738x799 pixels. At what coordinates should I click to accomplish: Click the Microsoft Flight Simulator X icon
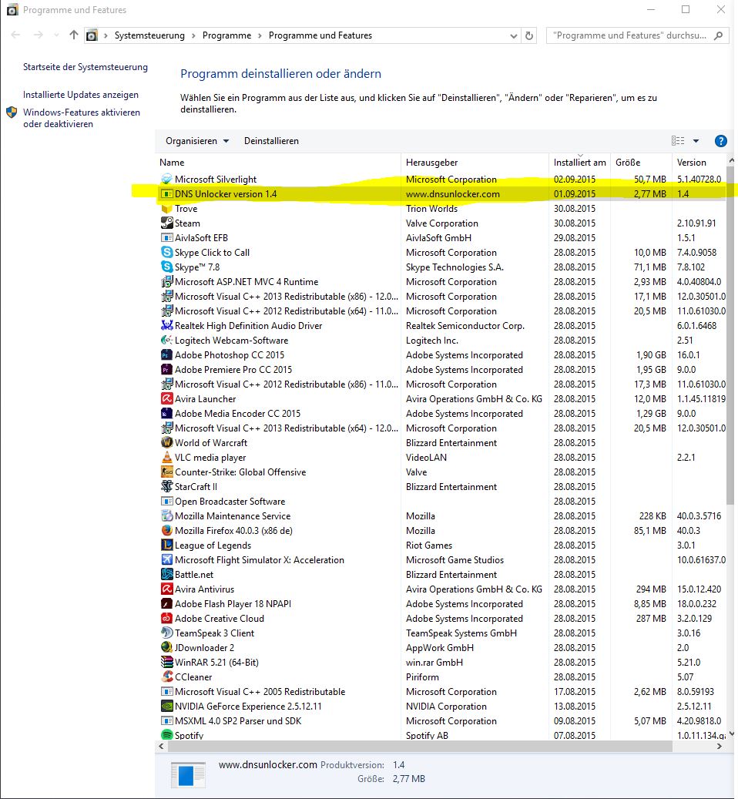[x=166, y=559]
